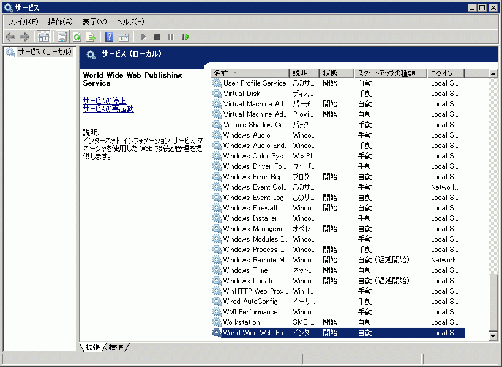Viewport: 502px width, 367px height.
Task: Open Help via blue question mark icon
Action: [109, 37]
